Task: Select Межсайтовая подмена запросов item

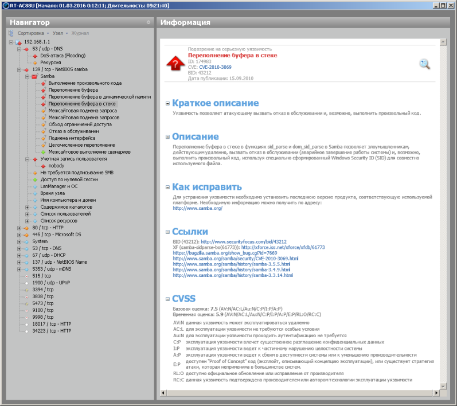Action: pos(84,118)
